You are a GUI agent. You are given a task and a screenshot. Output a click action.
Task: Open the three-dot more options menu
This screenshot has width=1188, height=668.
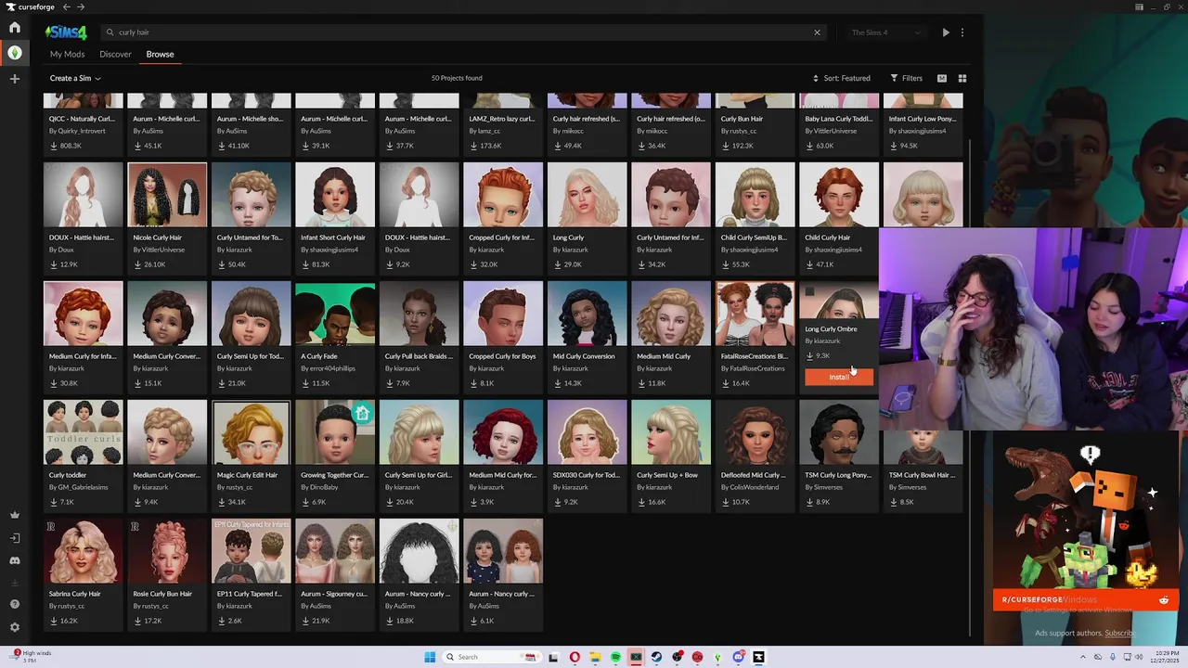pyautogui.click(x=962, y=32)
